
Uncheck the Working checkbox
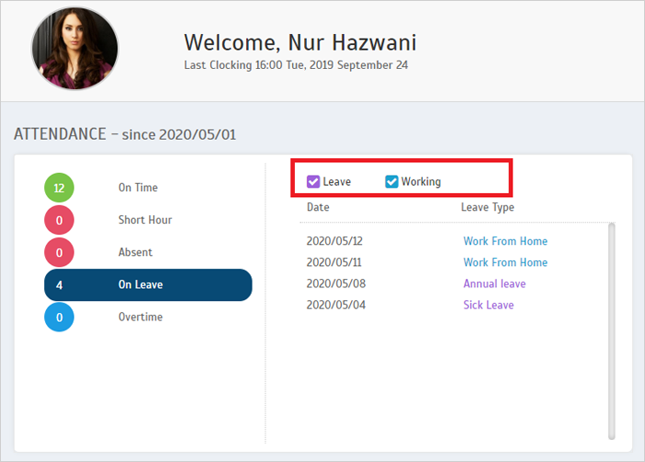click(x=392, y=181)
